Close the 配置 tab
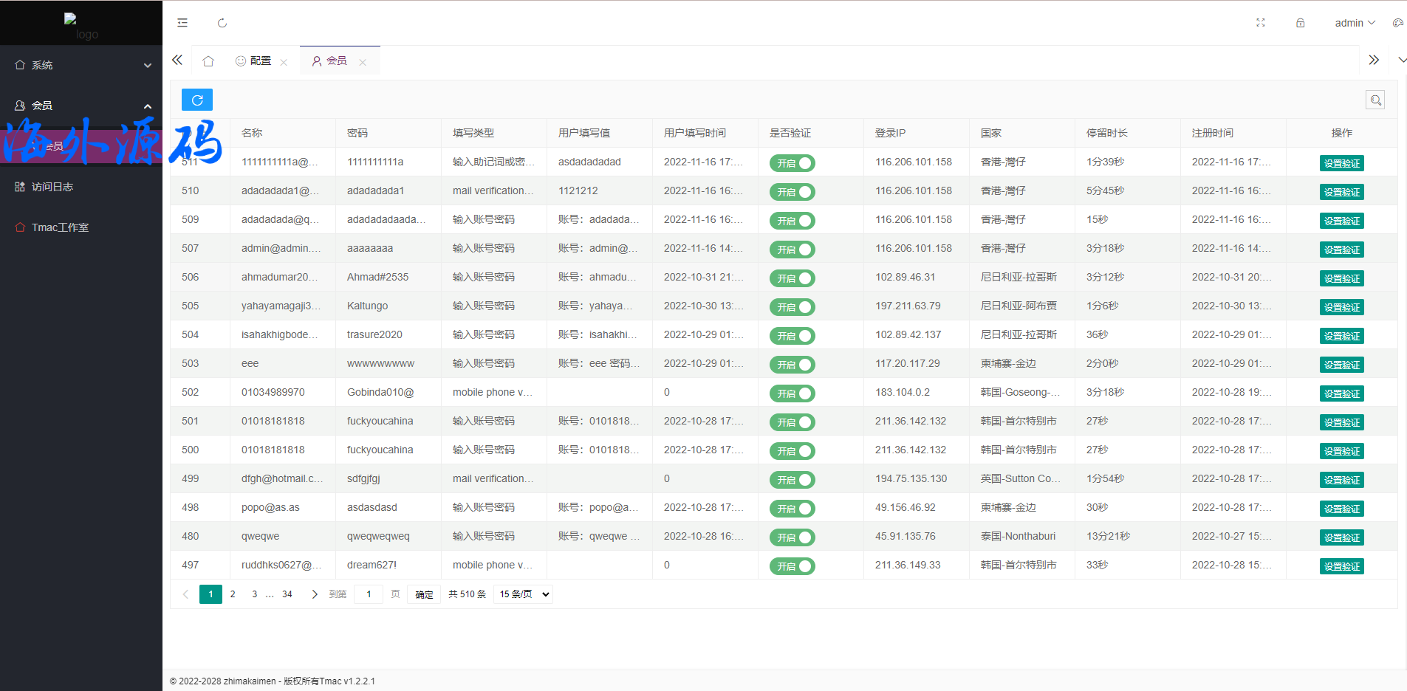Screen dimensions: 1407x691 tap(284, 63)
